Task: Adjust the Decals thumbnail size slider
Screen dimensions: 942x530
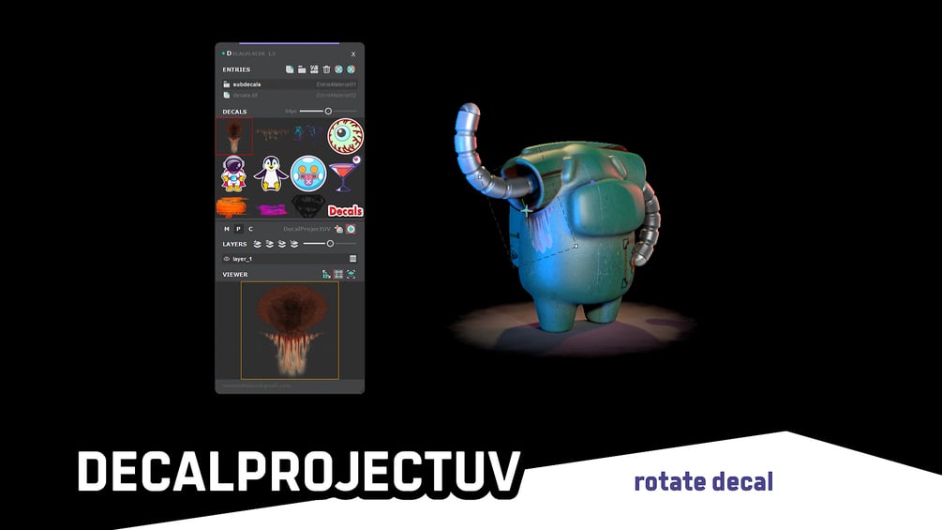Action: tap(328, 112)
